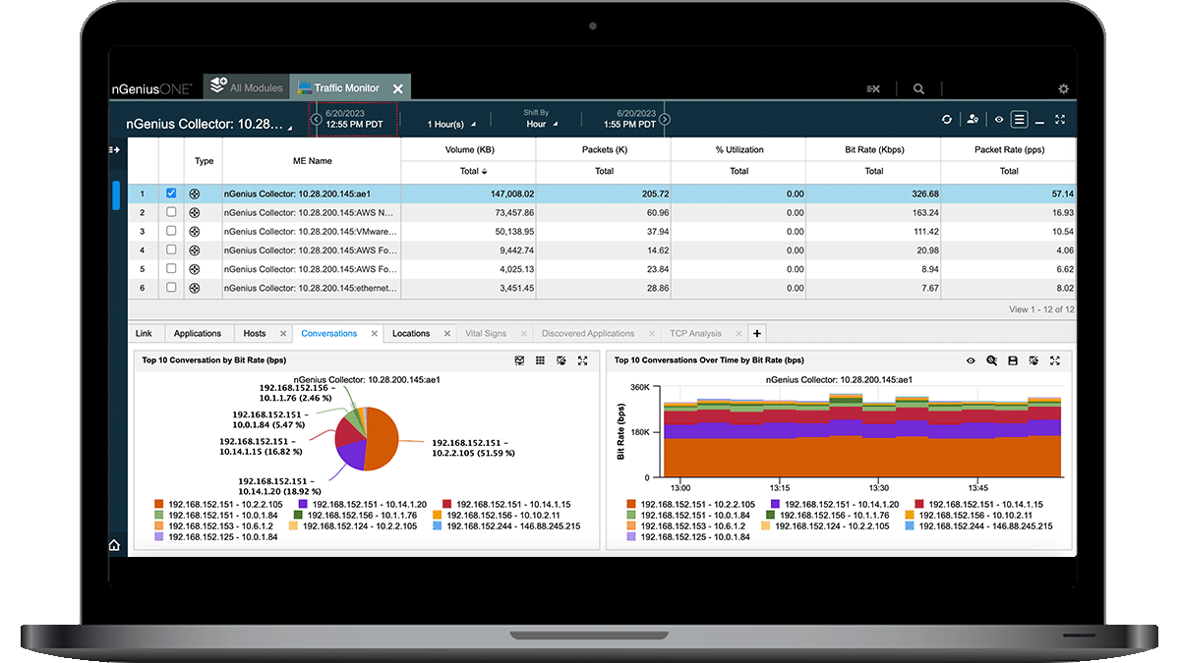Image resolution: width=1180 pixels, height=663 pixels.
Task: Uncheck the checkbox in row 1
Action: (x=171, y=193)
